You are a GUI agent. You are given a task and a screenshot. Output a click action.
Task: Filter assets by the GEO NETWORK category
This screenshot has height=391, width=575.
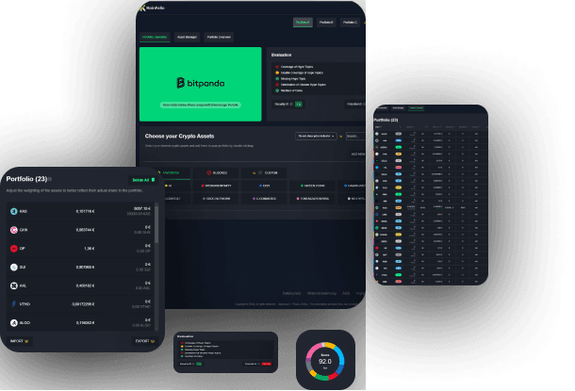click(x=216, y=199)
